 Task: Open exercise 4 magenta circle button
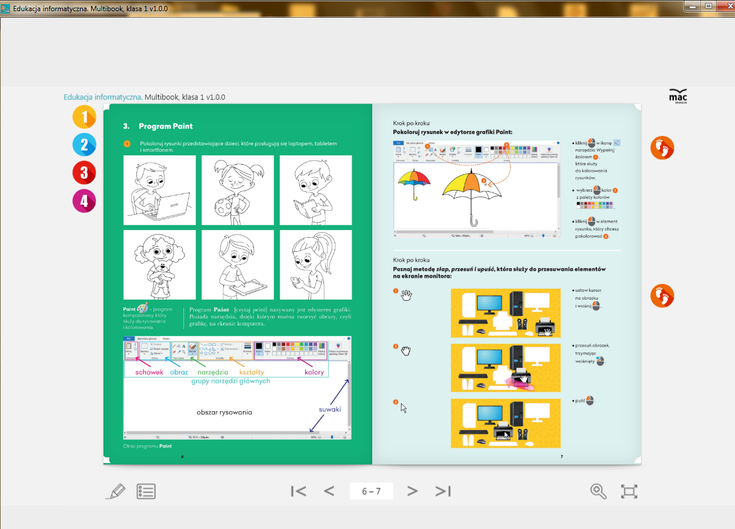coord(84,201)
